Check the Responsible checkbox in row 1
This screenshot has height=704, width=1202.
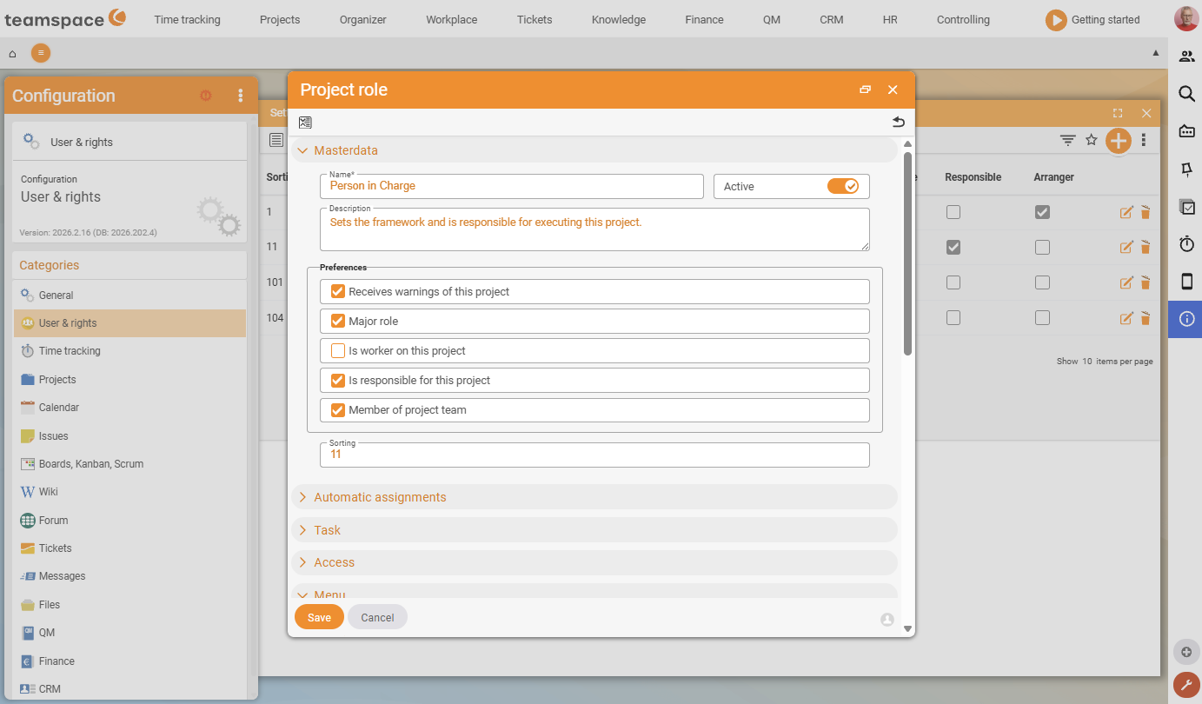(x=953, y=212)
